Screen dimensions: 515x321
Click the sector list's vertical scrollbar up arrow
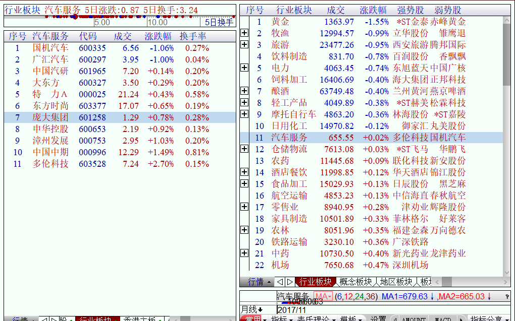[x=507, y=20]
